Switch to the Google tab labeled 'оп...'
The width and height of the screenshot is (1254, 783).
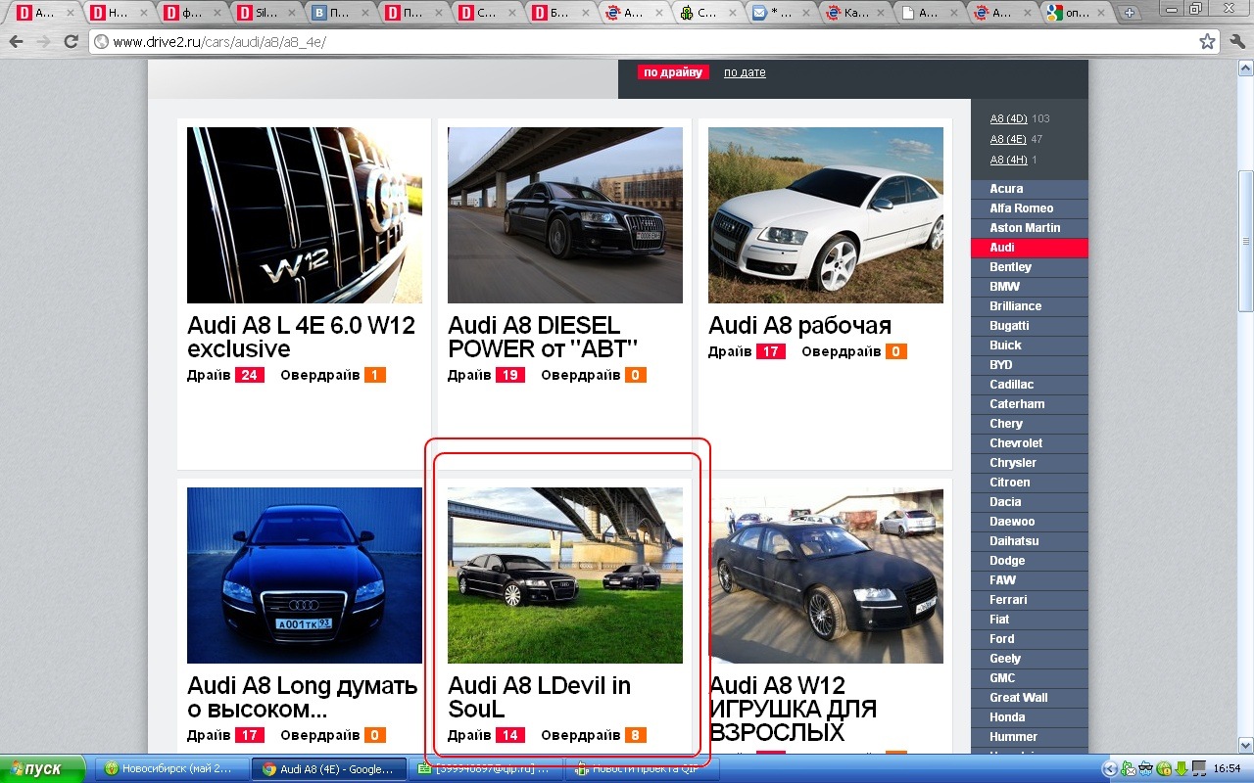[x=1076, y=14]
